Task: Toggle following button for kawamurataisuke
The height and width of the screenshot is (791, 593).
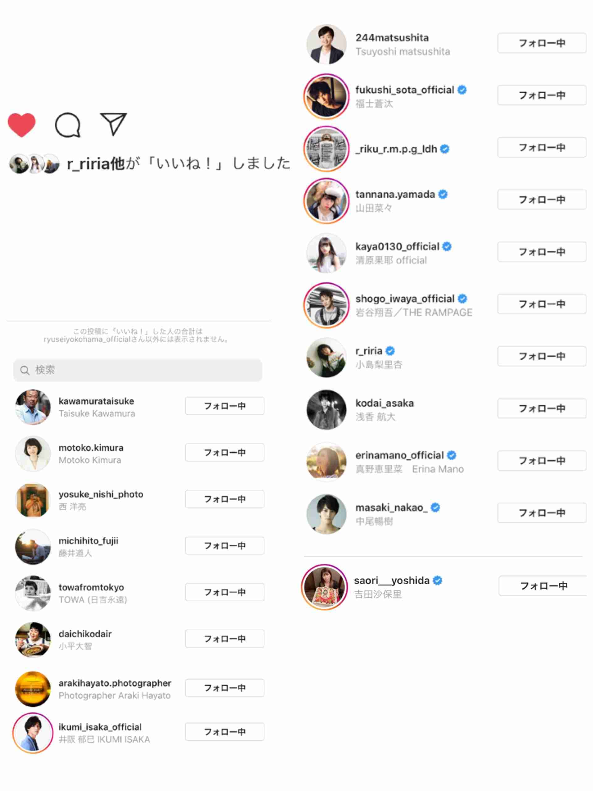Action: point(225,406)
